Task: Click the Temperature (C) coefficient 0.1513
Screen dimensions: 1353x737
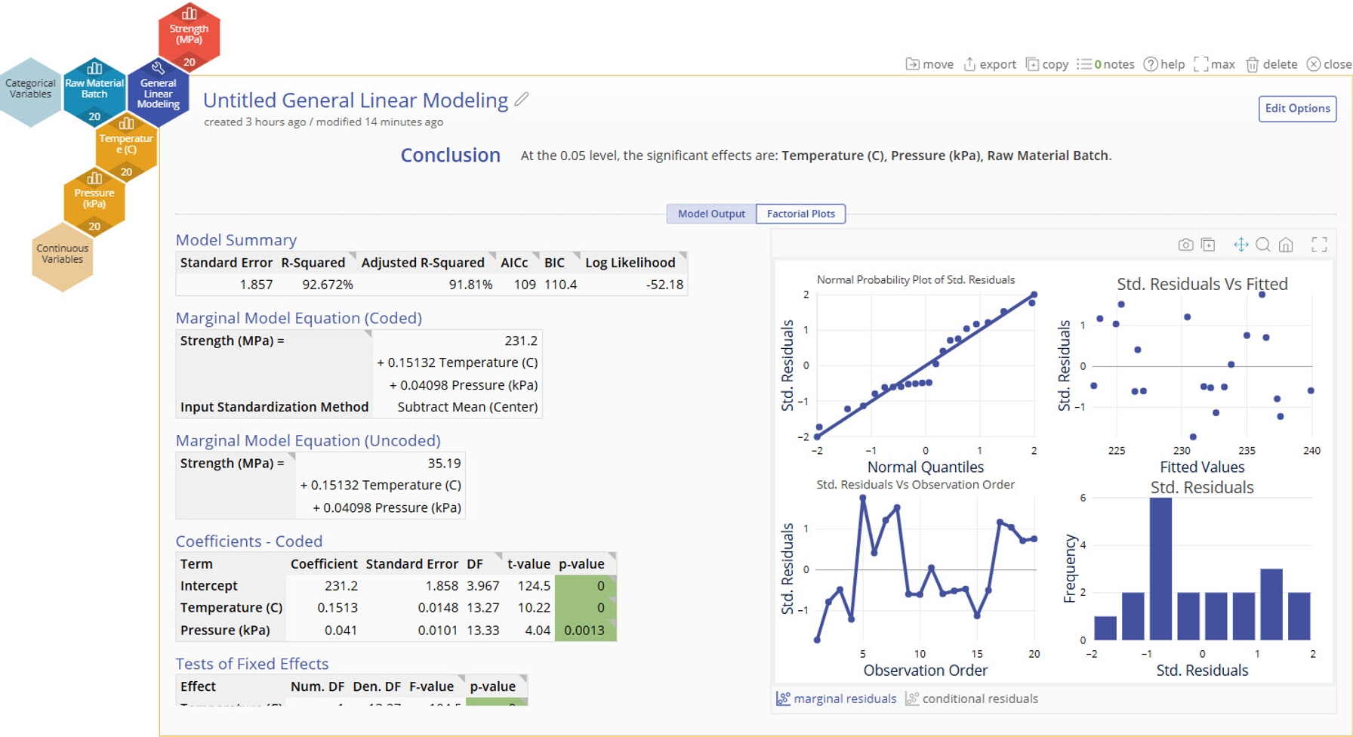Action: tap(337, 608)
